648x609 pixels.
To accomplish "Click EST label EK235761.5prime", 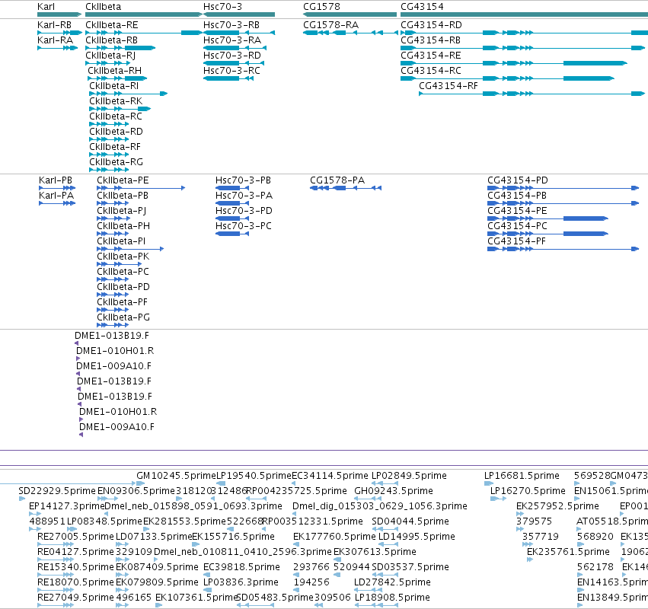I will tap(568, 553).
